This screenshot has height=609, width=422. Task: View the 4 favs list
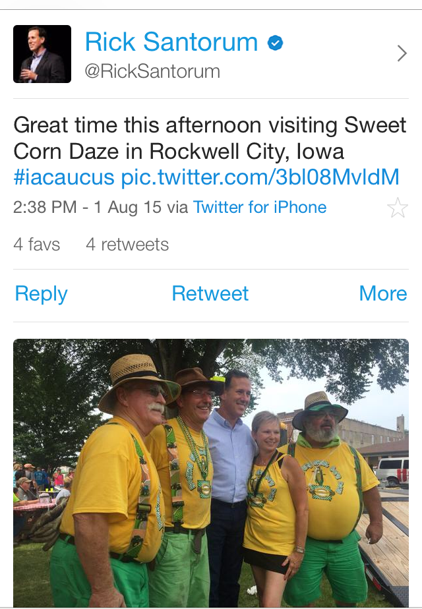37,245
